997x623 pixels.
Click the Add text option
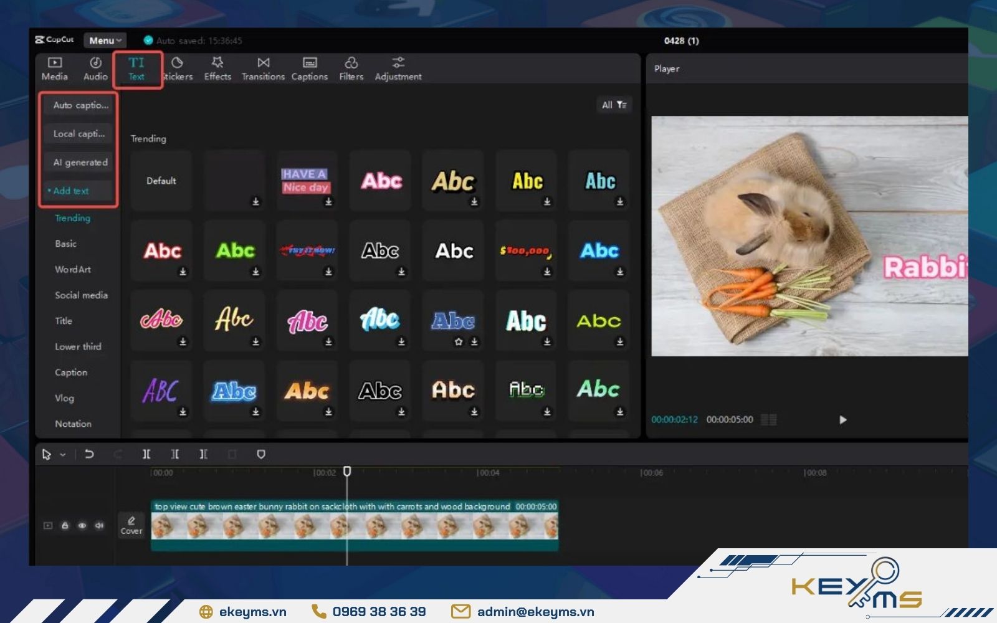[72, 191]
